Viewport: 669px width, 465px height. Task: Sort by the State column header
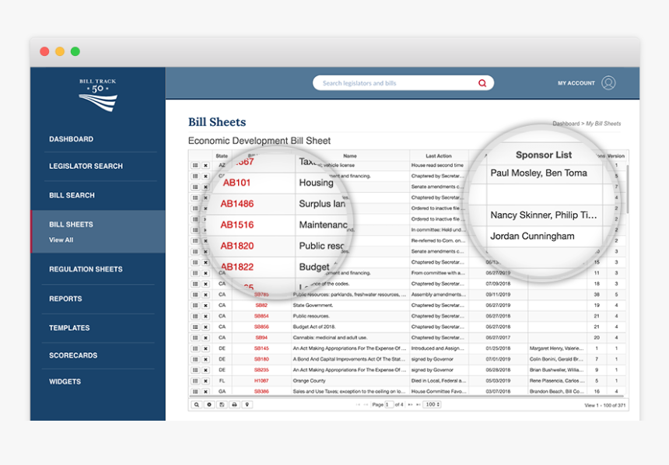[222, 156]
